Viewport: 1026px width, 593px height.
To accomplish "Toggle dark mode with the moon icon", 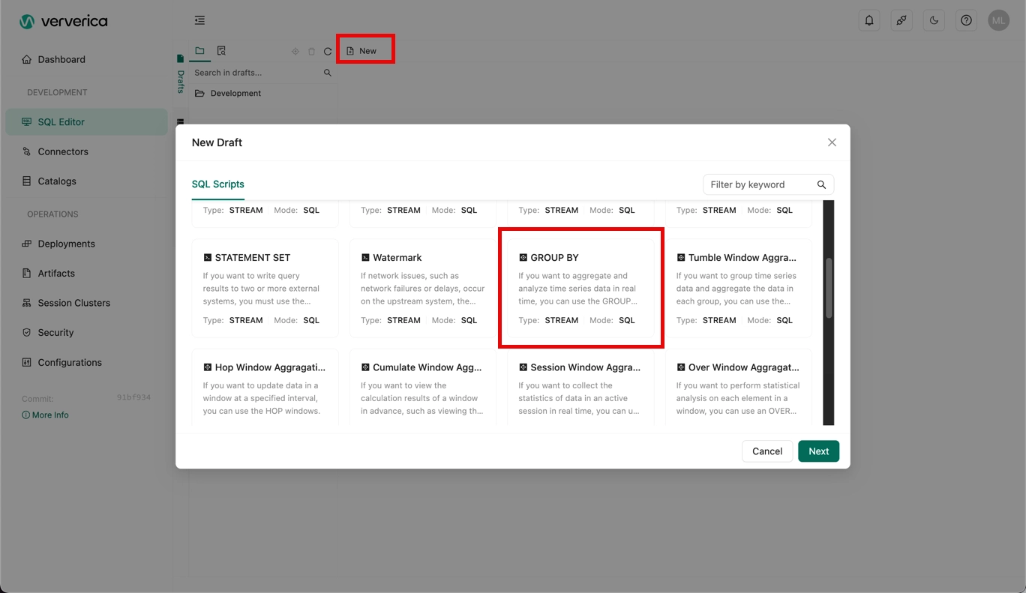I will coord(934,20).
